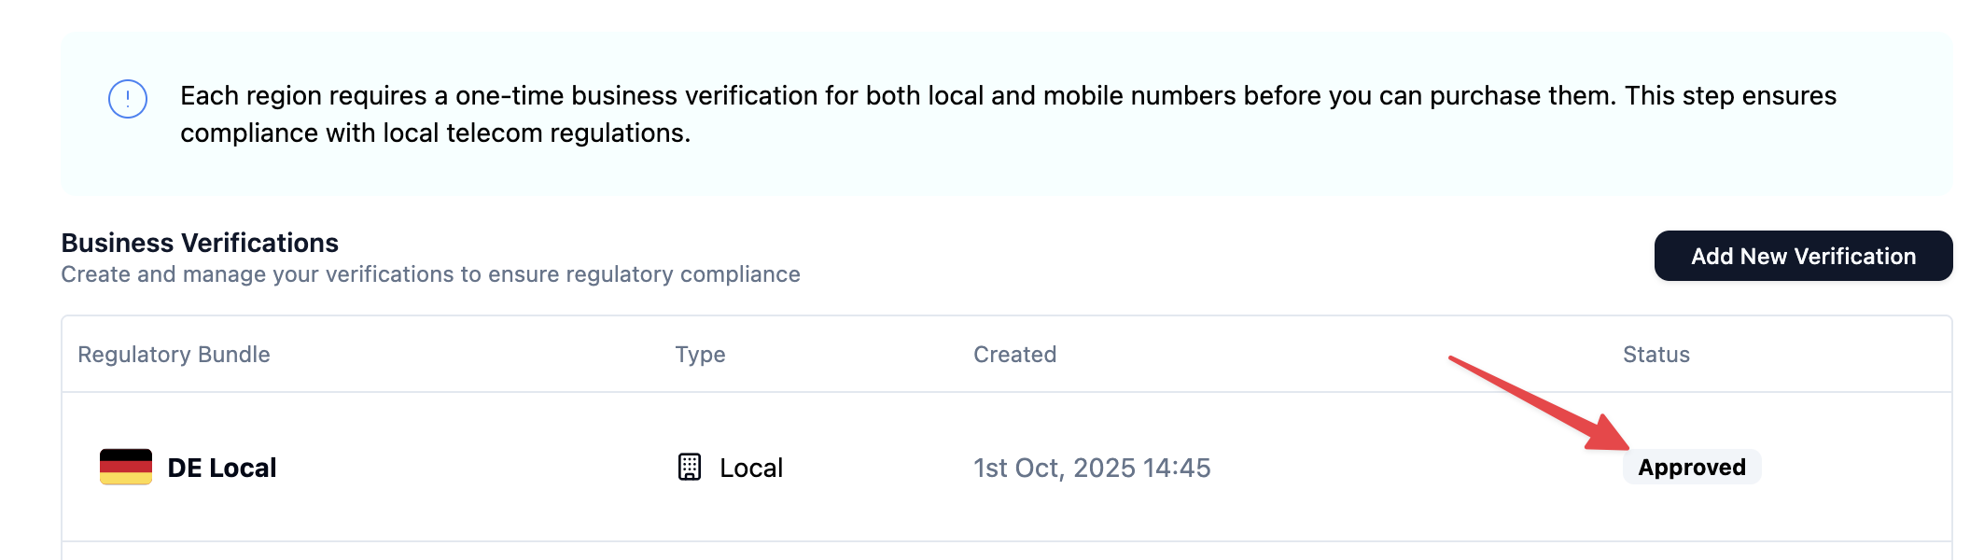The image size is (1984, 560).
Task: Click the info icon in the notice banner
Action: tap(128, 99)
